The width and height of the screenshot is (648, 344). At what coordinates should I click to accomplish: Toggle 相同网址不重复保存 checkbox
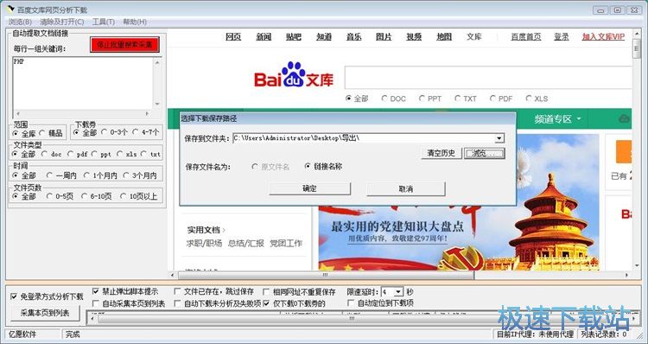pyautogui.click(x=266, y=292)
